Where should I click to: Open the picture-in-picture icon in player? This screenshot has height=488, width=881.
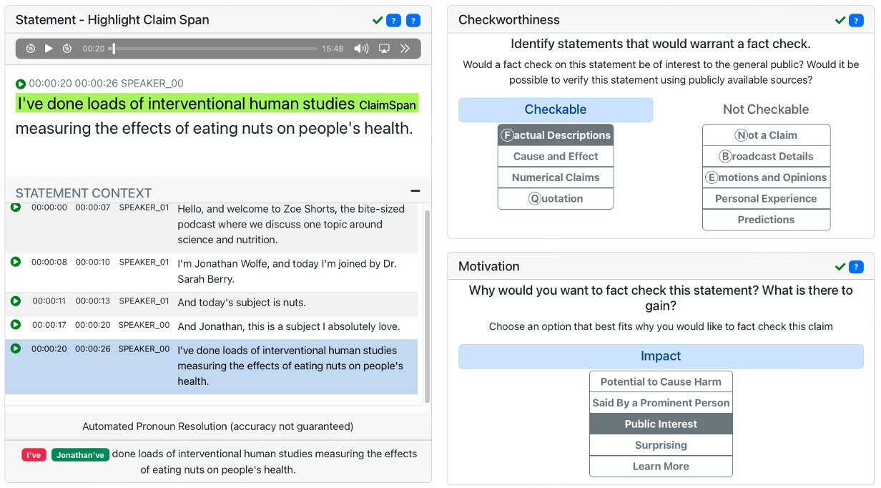point(383,48)
